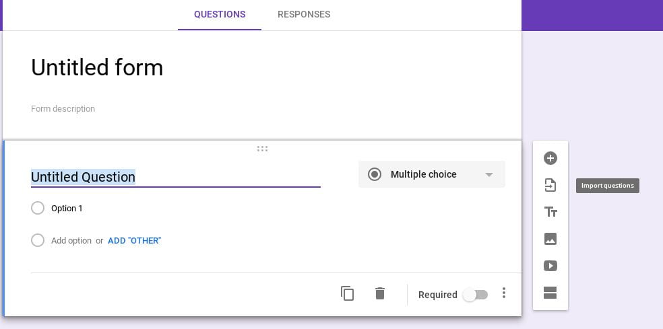The width and height of the screenshot is (663, 329).
Task: Switch to the Responses tab
Action: [304, 14]
